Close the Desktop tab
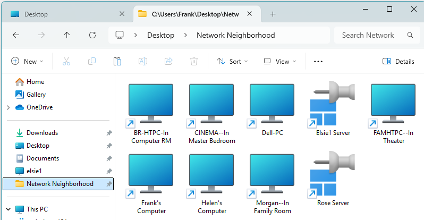This screenshot has height=220, width=424. pyautogui.click(x=122, y=14)
